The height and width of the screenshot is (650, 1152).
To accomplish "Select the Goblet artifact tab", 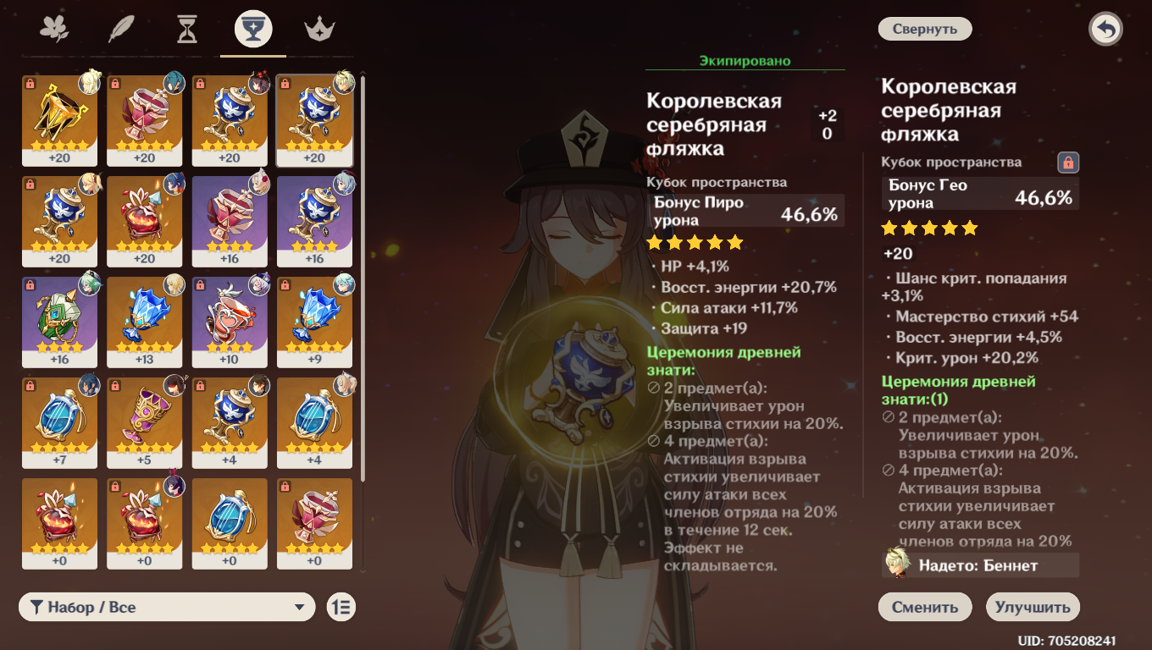I will point(253,30).
